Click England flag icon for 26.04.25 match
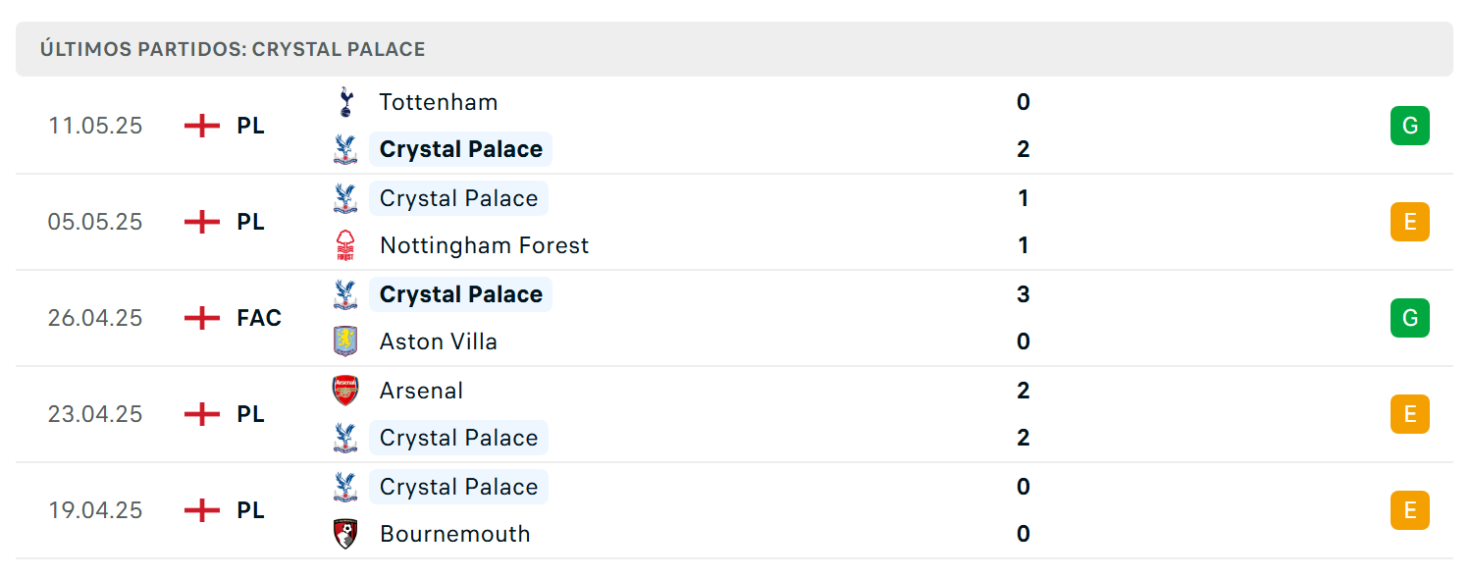Viewport: 1471px width, 578px height. (x=201, y=318)
